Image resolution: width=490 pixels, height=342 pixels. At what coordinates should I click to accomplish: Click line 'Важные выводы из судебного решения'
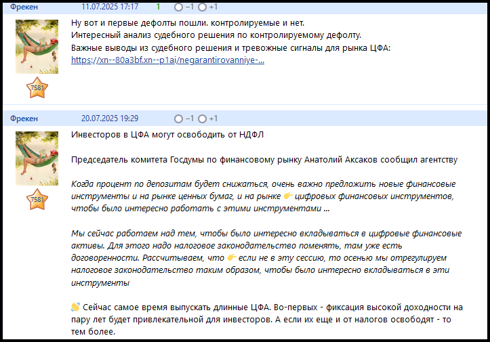click(x=230, y=48)
